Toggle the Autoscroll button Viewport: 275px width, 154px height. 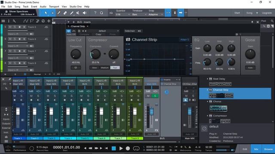[180, 13]
